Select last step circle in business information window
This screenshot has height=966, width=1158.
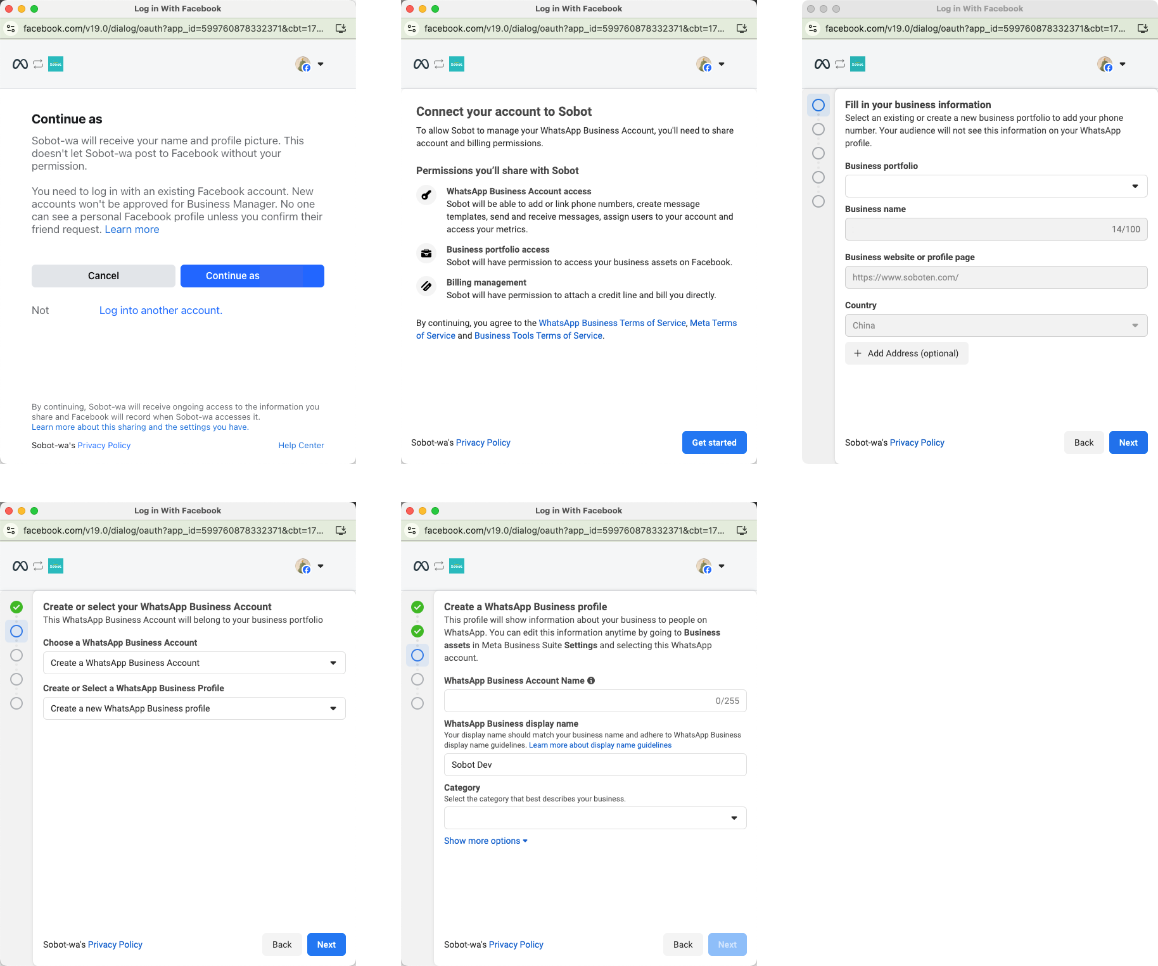click(x=818, y=201)
